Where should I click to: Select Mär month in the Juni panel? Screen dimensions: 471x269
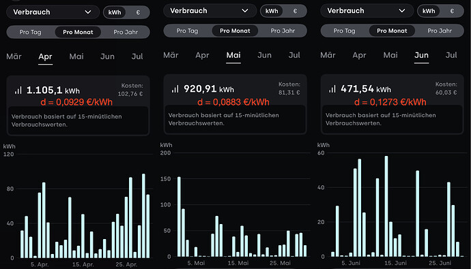(328, 55)
